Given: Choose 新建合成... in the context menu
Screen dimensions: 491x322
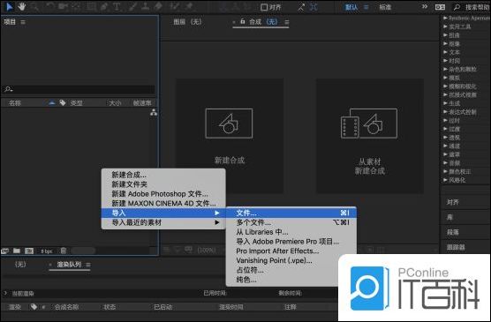Looking at the screenshot, I should tap(163, 175).
